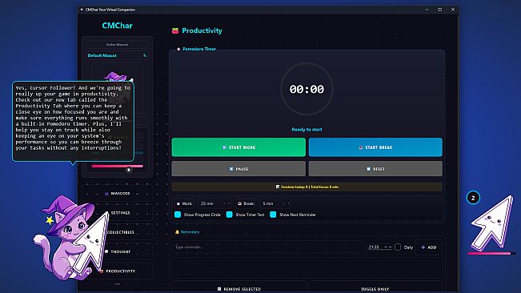Image resolution: width=521 pixels, height=293 pixels.
Task: Toggle the Show Timer Text checkbox
Action: pyautogui.click(x=229, y=215)
